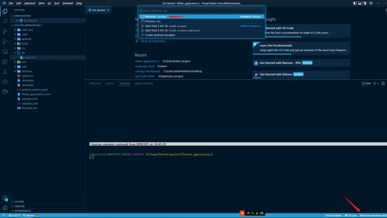Image resolution: width=387 pixels, height=218 pixels.
Task: Open the Accounts icon with badge
Action: 5,198
